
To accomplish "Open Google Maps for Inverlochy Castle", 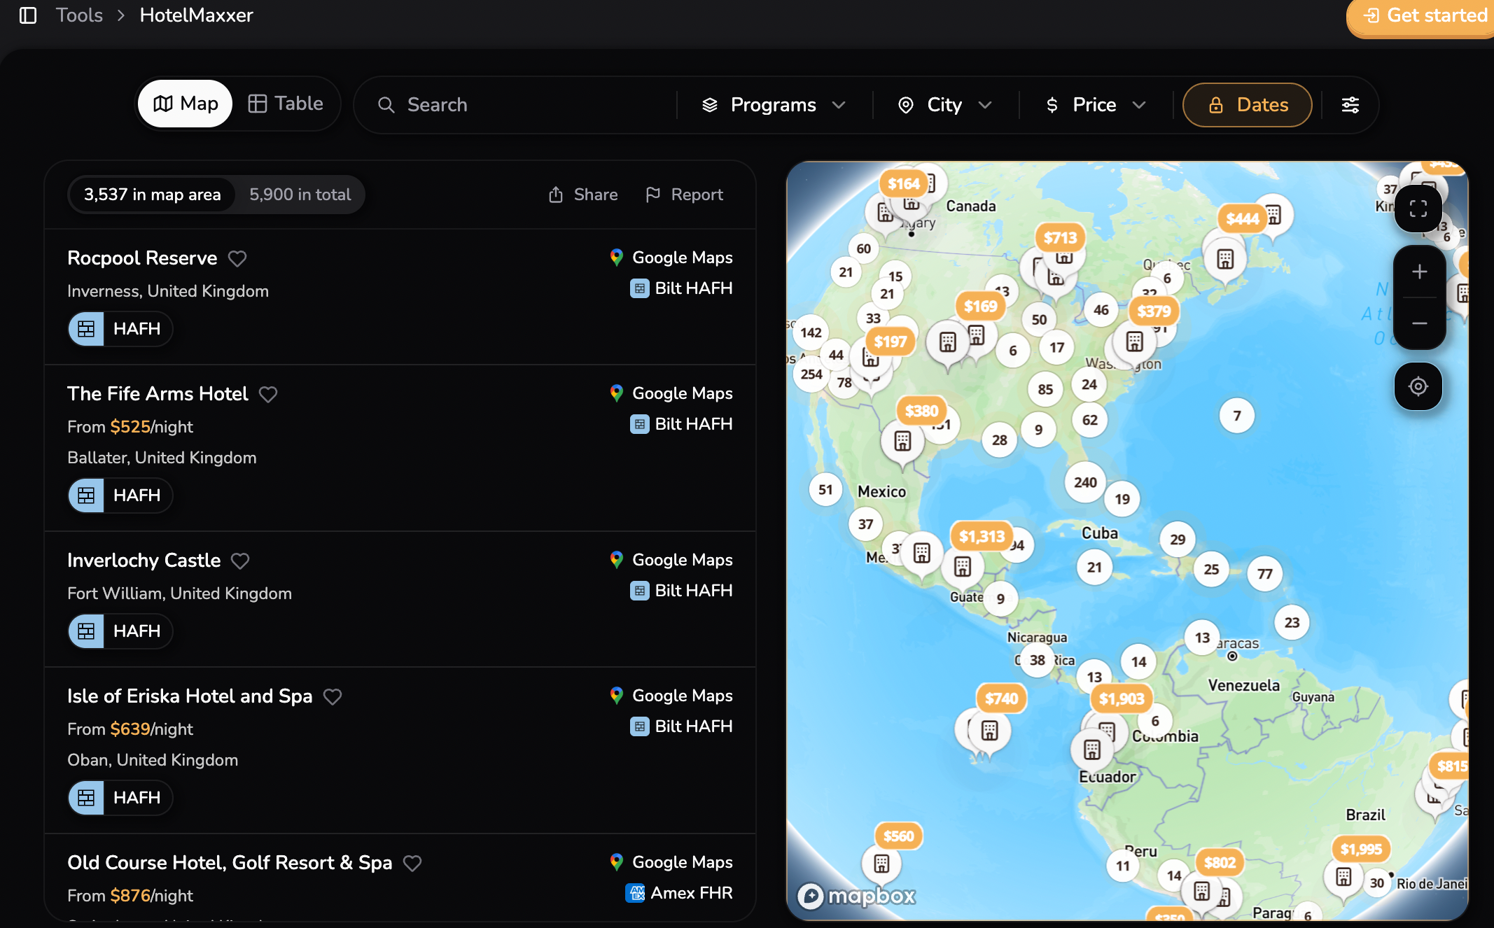I will click(671, 560).
